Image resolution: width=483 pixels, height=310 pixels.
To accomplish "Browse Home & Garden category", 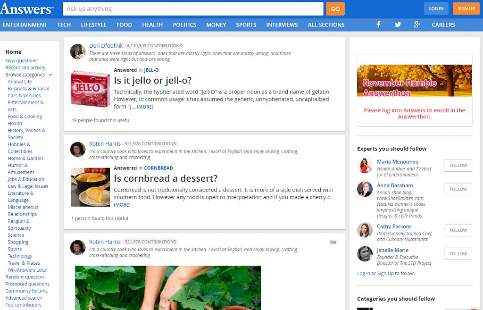I will coord(25,159).
